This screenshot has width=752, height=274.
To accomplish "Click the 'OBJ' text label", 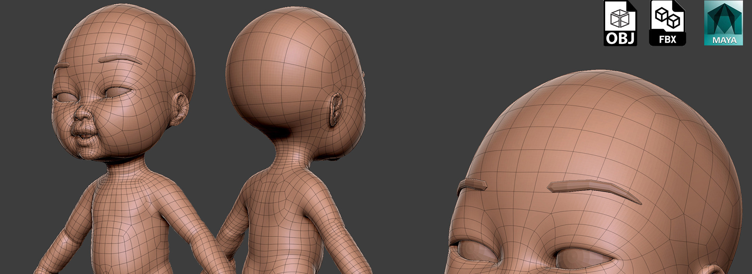I will coord(620,39).
